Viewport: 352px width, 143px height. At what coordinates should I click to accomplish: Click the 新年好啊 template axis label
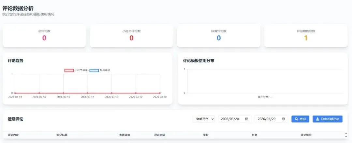point(265,97)
